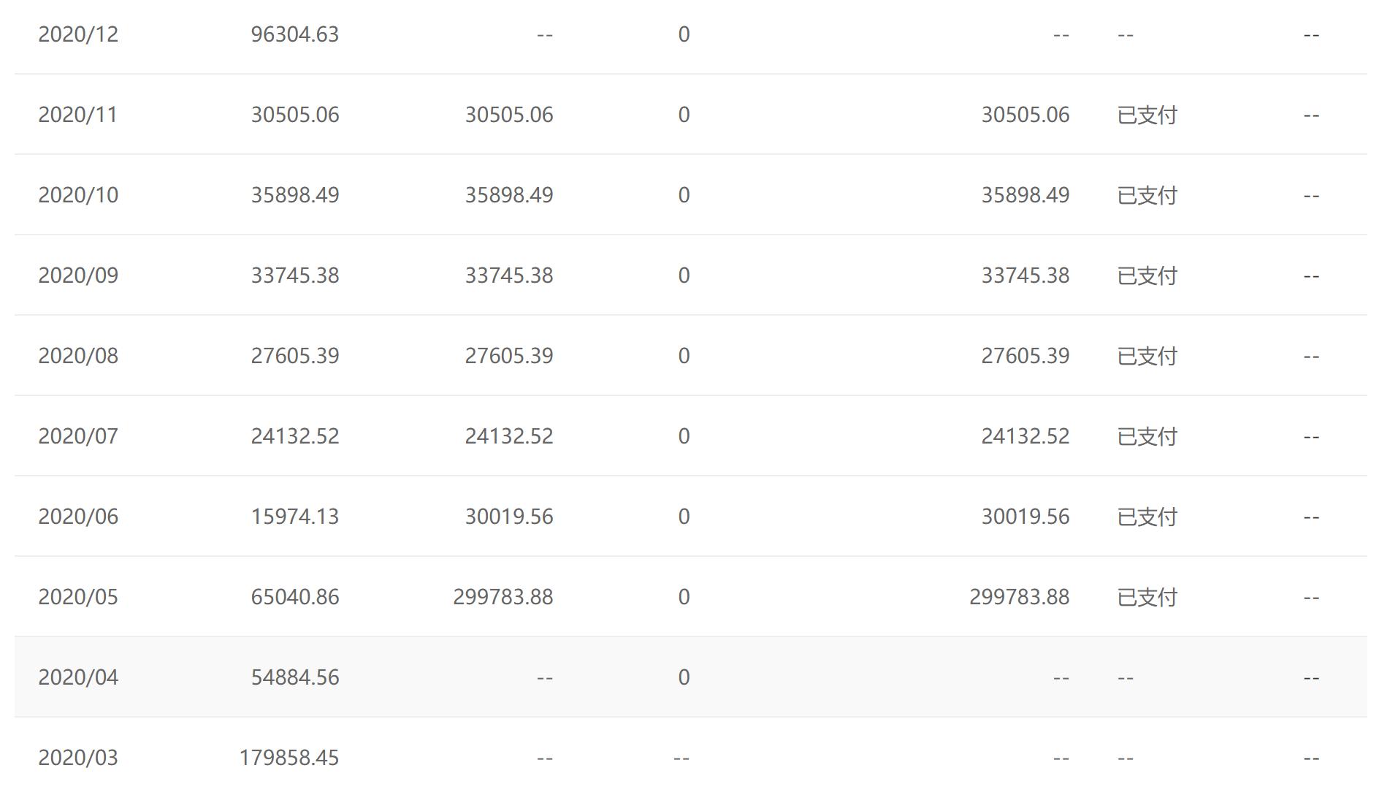Select the 96304.63 amount
The width and height of the screenshot is (1398, 795).
(294, 34)
